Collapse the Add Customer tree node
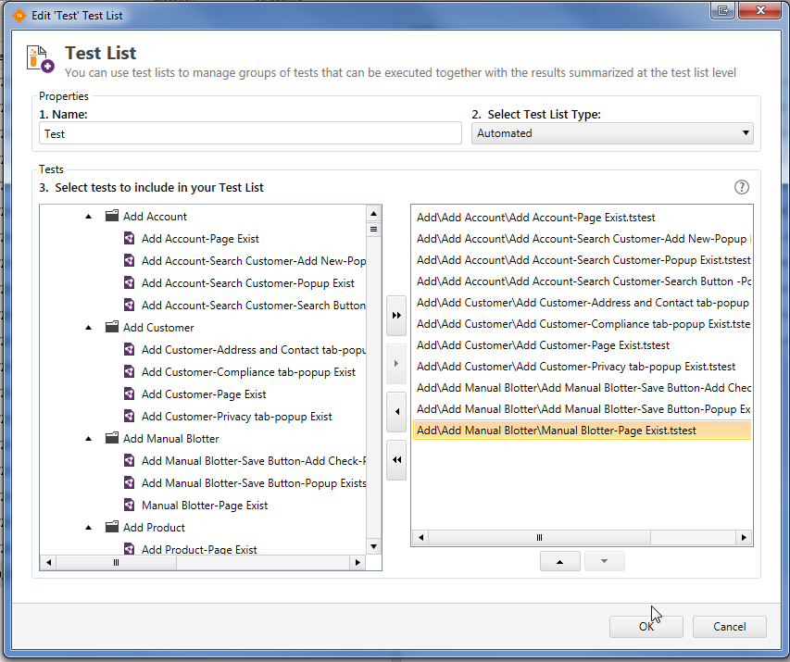This screenshot has width=790, height=662. (x=89, y=328)
